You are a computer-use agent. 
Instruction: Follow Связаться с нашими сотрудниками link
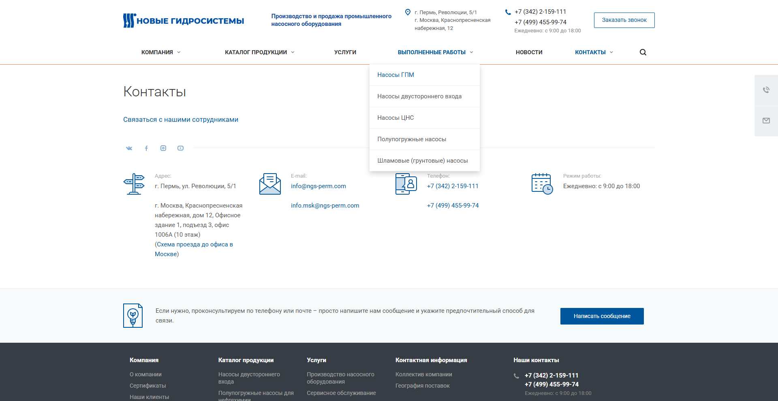tap(181, 119)
